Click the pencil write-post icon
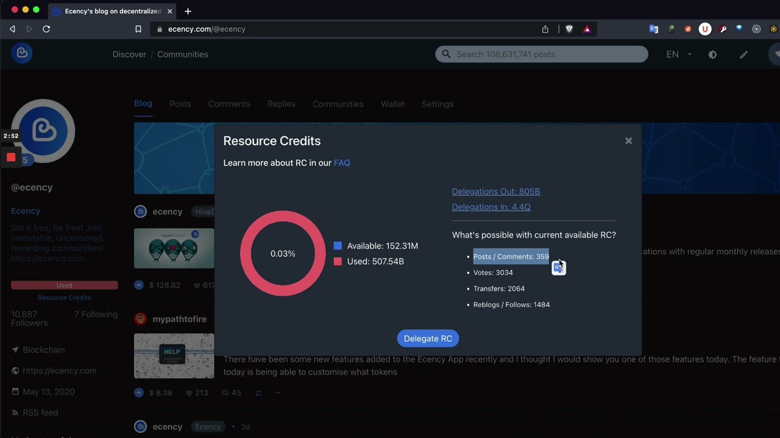Screen dimensions: 780x438 (744, 54)
